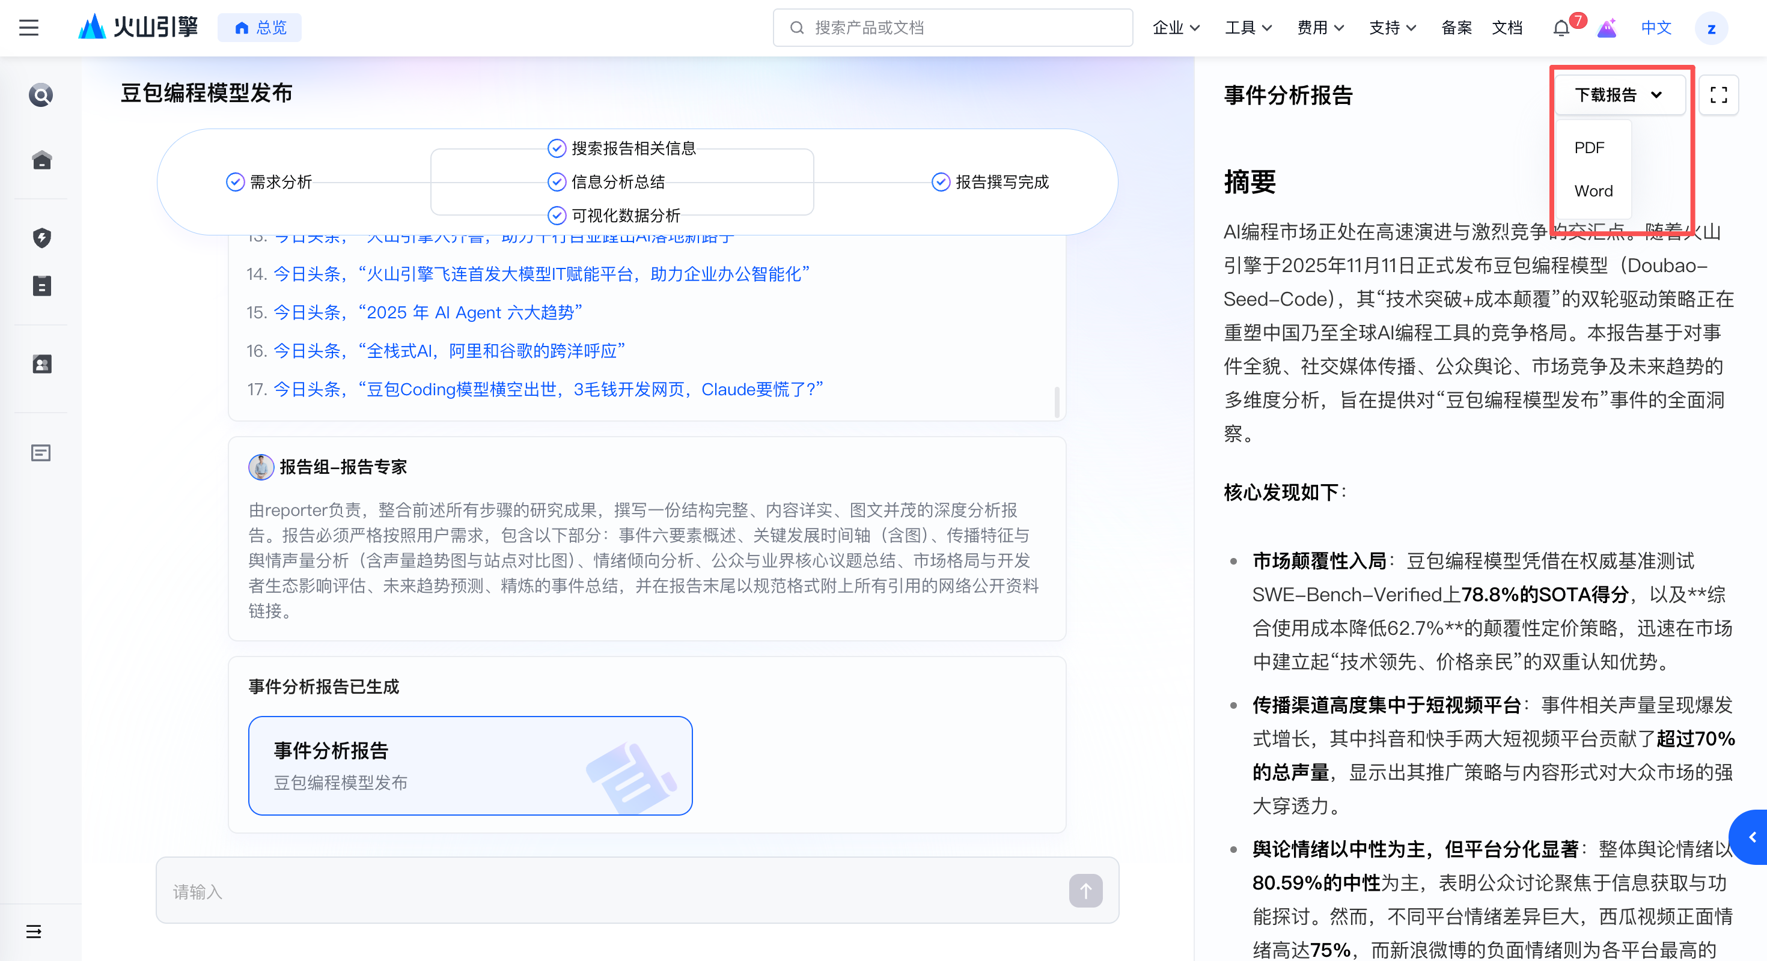Open the hamburger menu at top left
This screenshot has height=961, width=1767.
[x=28, y=28]
